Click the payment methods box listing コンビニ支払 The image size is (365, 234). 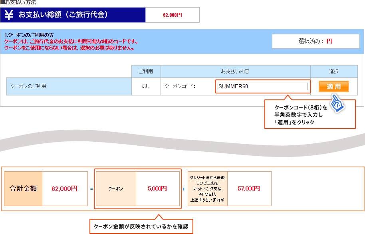click(x=207, y=188)
